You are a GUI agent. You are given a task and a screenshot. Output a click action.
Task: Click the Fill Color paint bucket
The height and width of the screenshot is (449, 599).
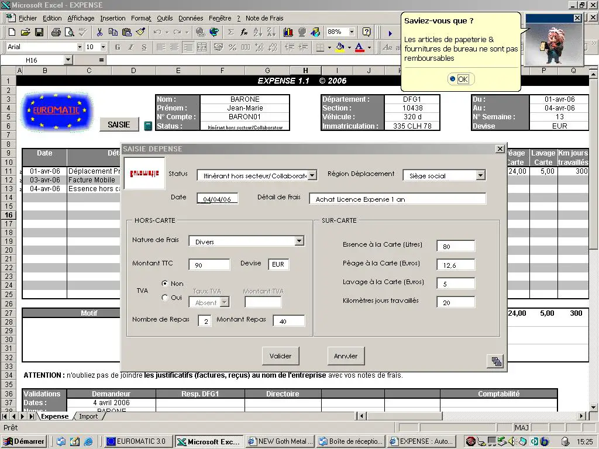(340, 47)
